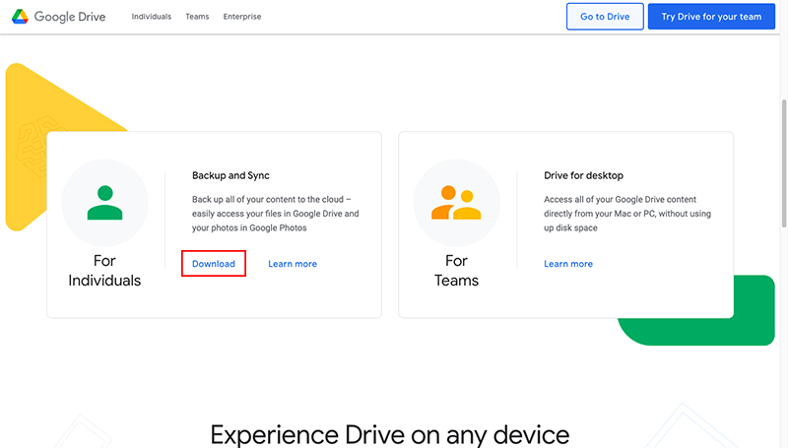Click the Drive for desktop description paragraph
Viewport: 788px width, 448px height.
pyautogui.click(x=627, y=214)
